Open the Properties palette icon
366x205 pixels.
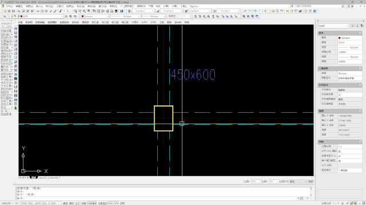[x=94, y=11]
